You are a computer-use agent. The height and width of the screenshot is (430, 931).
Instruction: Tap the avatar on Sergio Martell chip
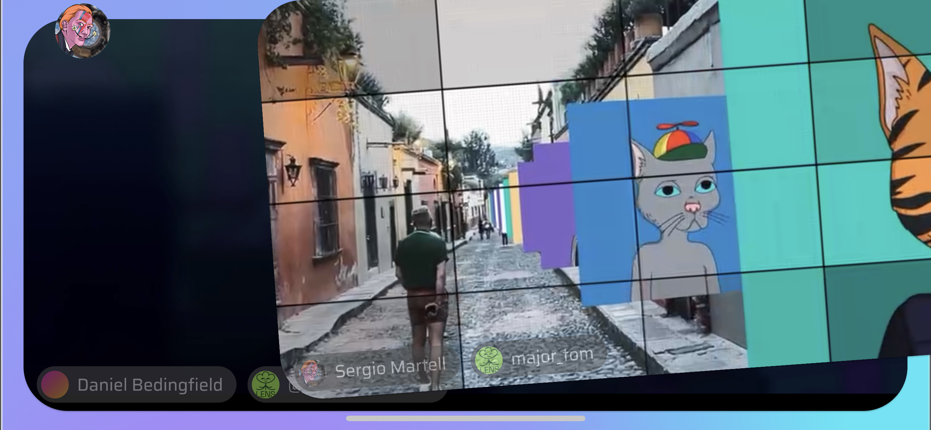(x=313, y=373)
